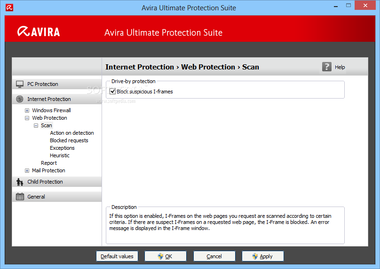Click the Cancel button
The image size is (380, 269).
click(x=214, y=256)
